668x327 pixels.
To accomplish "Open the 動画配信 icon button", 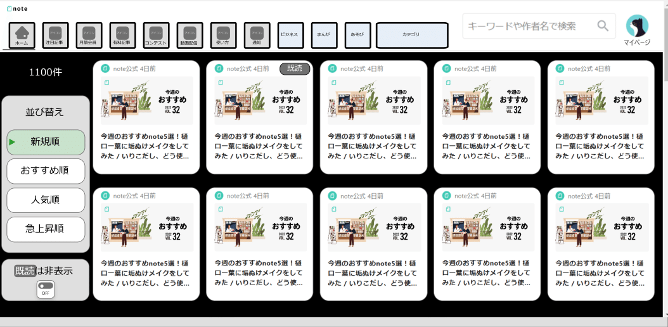I will [190, 35].
